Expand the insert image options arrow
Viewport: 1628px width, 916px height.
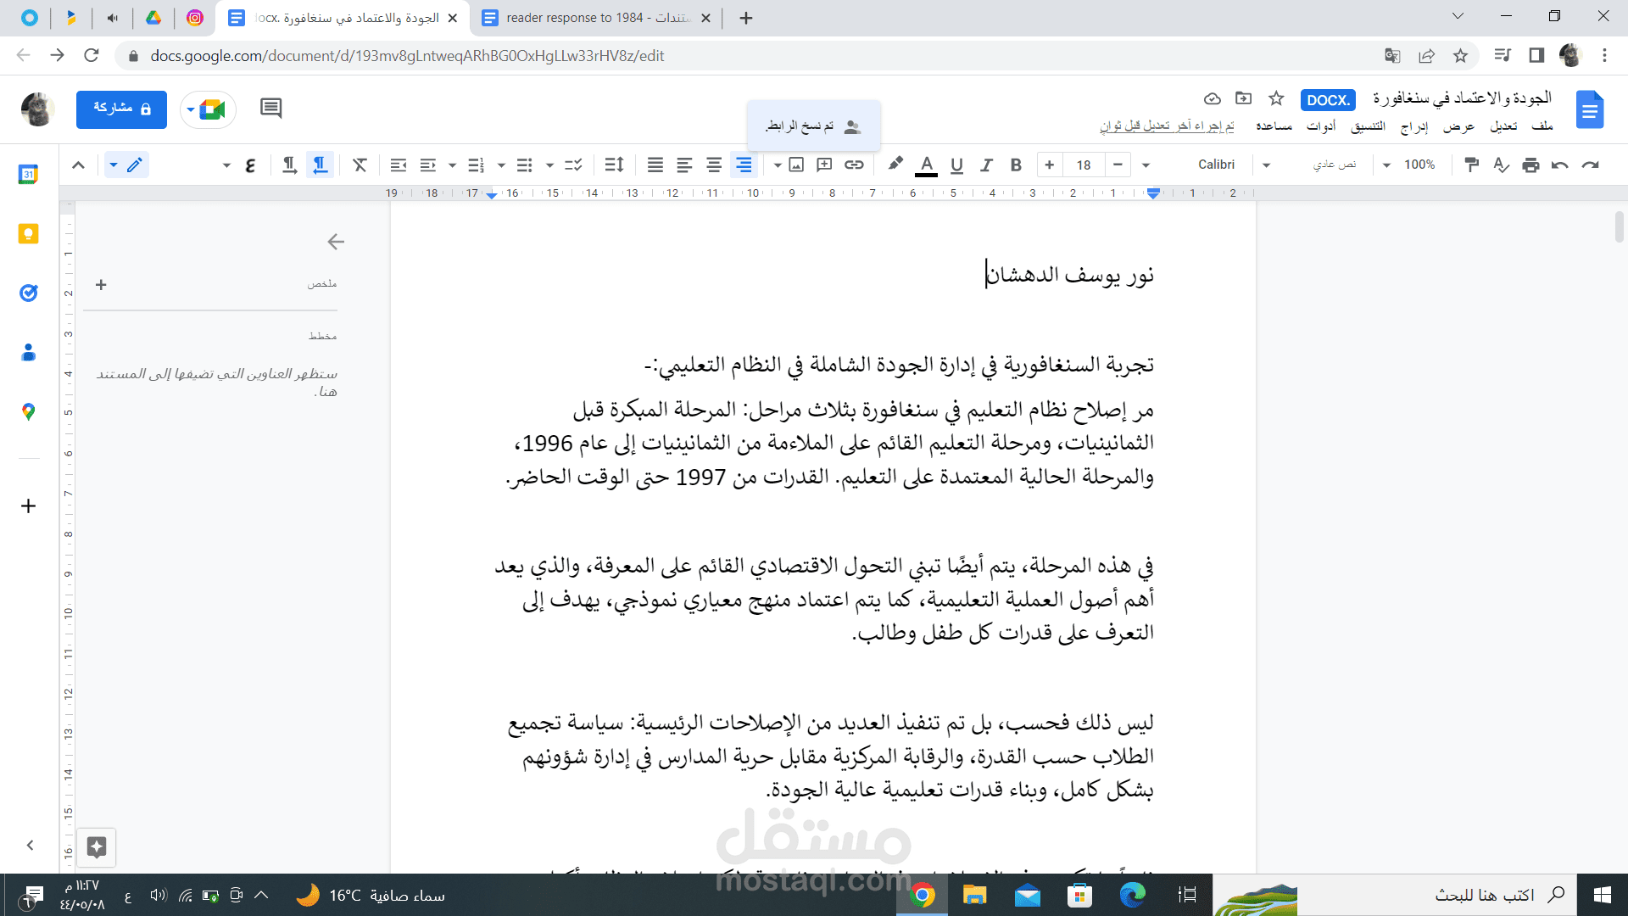[x=777, y=165]
